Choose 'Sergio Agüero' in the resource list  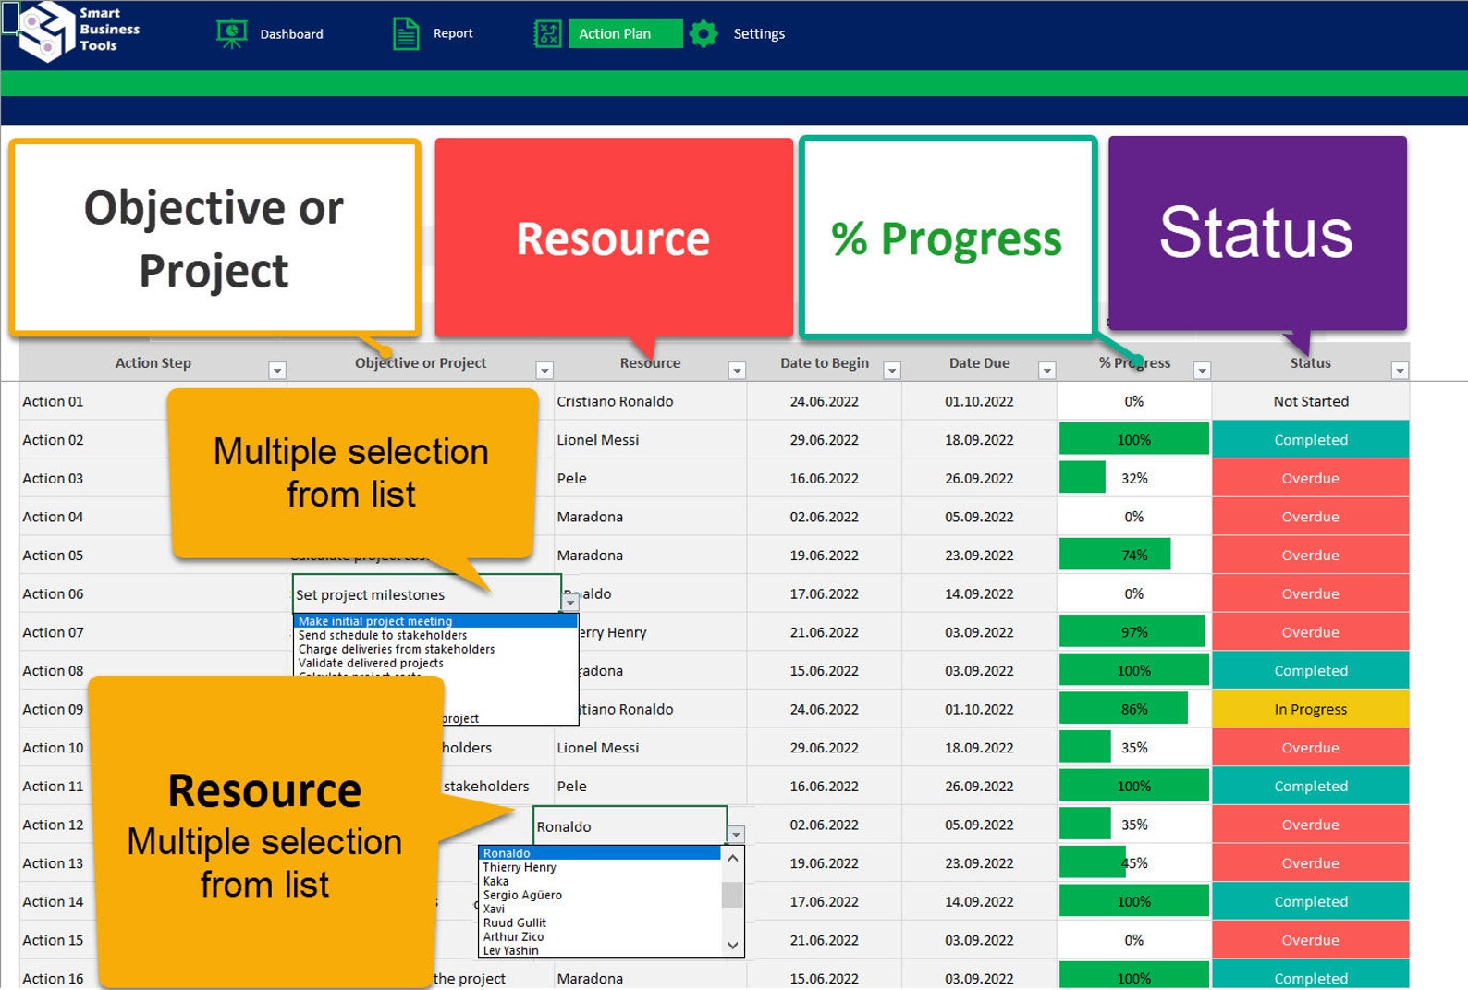pos(600,895)
